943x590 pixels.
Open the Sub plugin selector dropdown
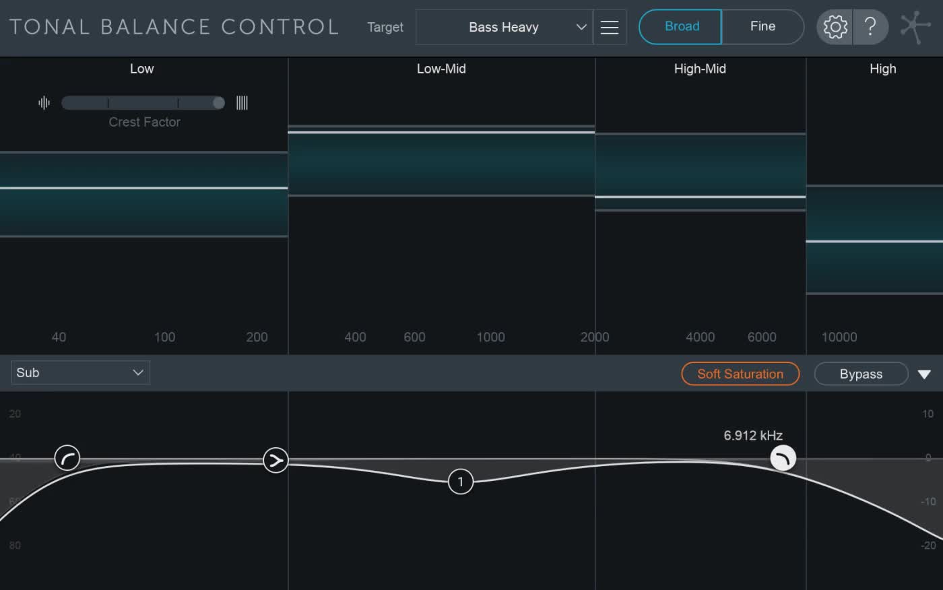click(80, 372)
